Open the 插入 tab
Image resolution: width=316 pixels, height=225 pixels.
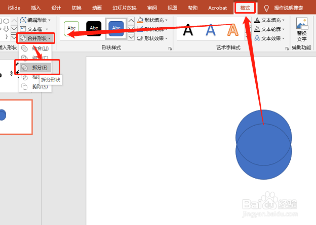[x=35, y=8]
